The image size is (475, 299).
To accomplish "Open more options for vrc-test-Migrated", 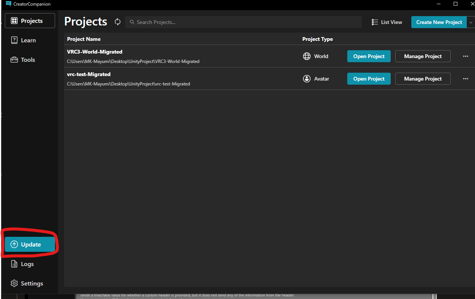I will click(466, 79).
